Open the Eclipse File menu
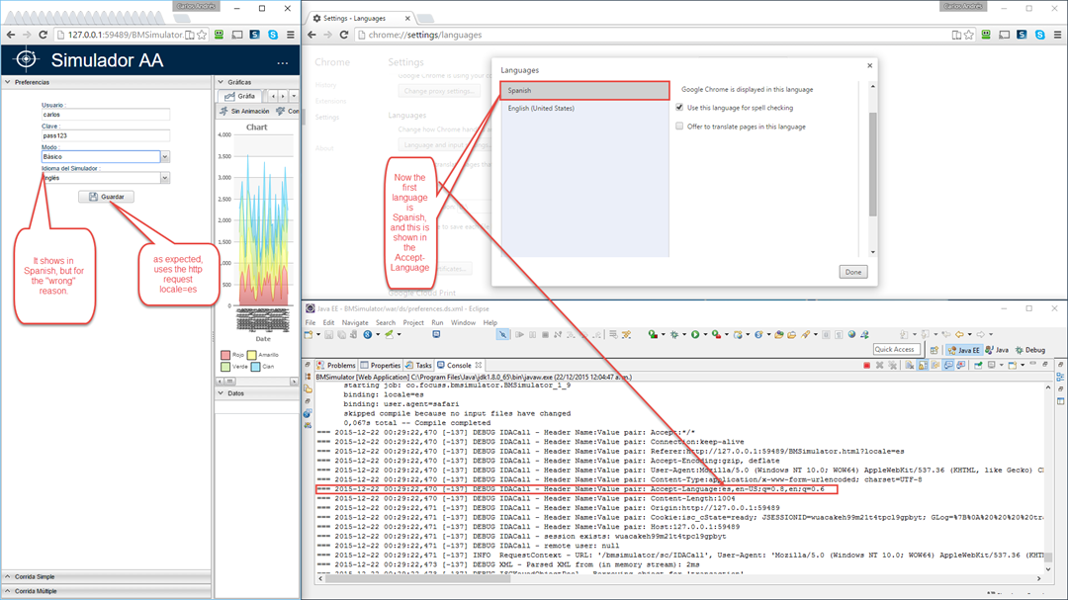Screen dimensions: 1068x600 coord(311,323)
